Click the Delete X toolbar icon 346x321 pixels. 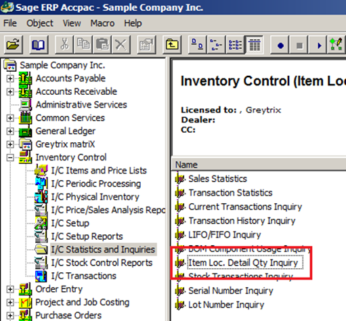[121, 44]
